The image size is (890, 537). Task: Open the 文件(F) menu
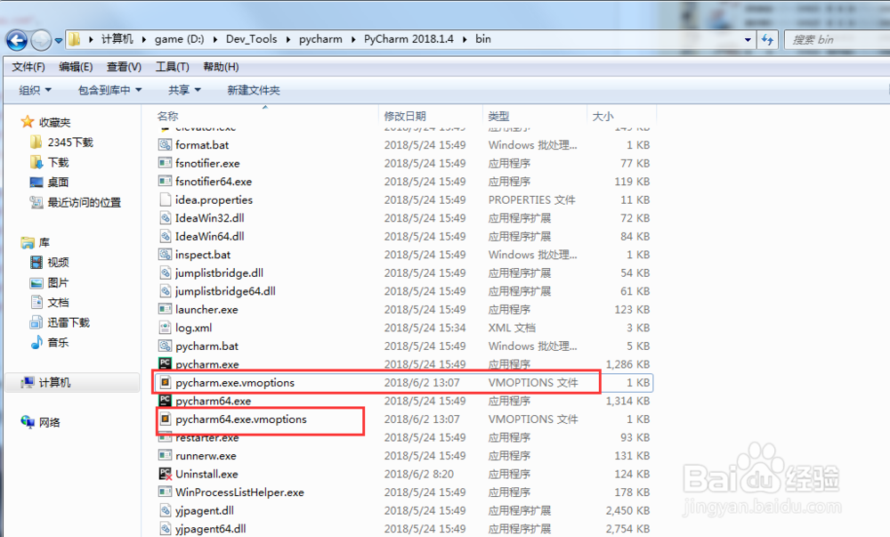click(x=28, y=67)
